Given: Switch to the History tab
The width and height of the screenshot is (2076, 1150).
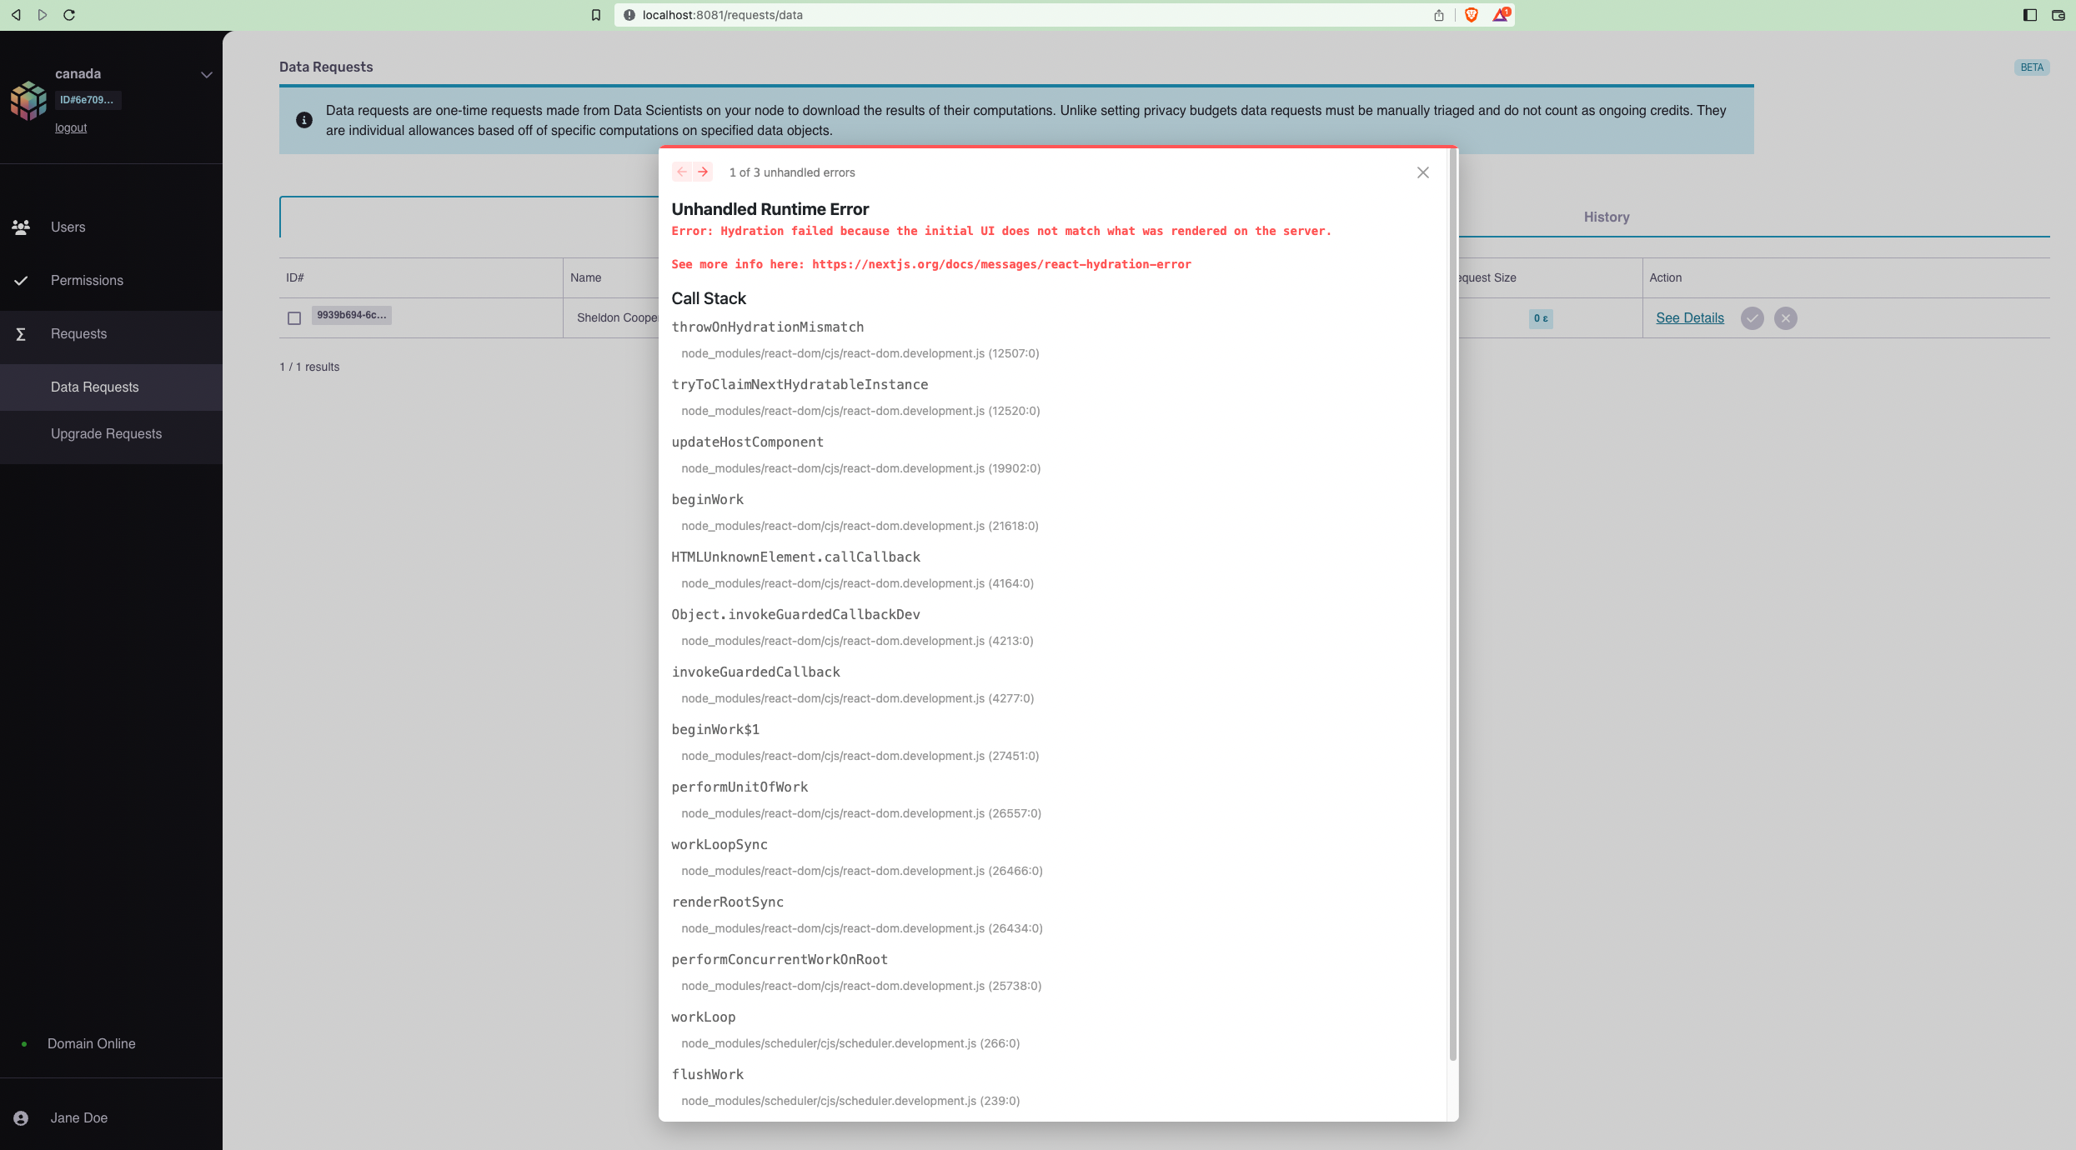Looking at the screenshot, I should 1606,217.
